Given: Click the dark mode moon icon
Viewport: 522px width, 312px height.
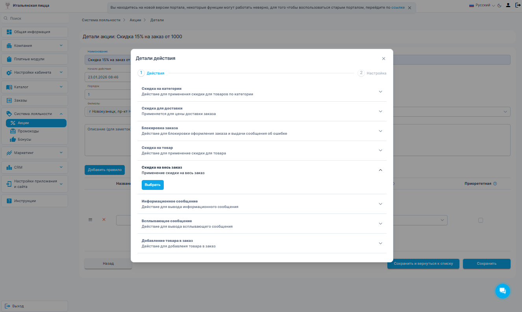Looking at the screenshot, I should 499,6.
